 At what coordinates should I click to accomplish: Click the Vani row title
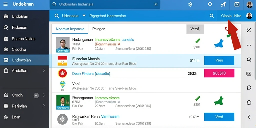(76, 84)
